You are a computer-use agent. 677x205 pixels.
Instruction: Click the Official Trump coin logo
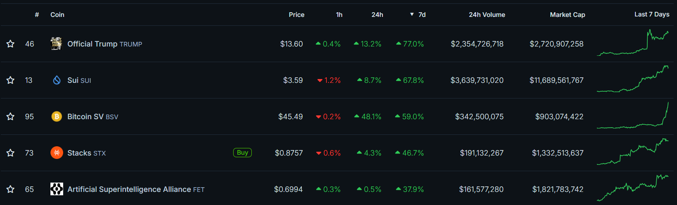pos(56,44)
